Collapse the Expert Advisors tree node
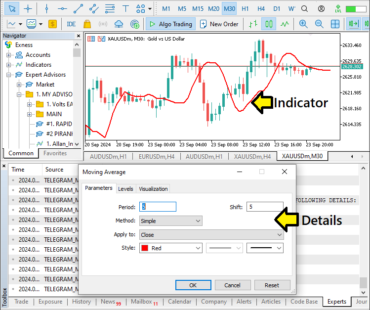The image size is (370, 310). (8, 75)
